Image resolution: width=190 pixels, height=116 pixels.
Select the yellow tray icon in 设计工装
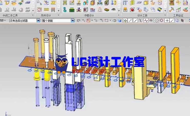(x=125, y=10)
